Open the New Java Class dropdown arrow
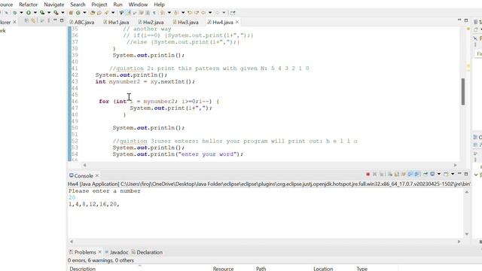Screen dimensions: 482x271 click(84, 13)
